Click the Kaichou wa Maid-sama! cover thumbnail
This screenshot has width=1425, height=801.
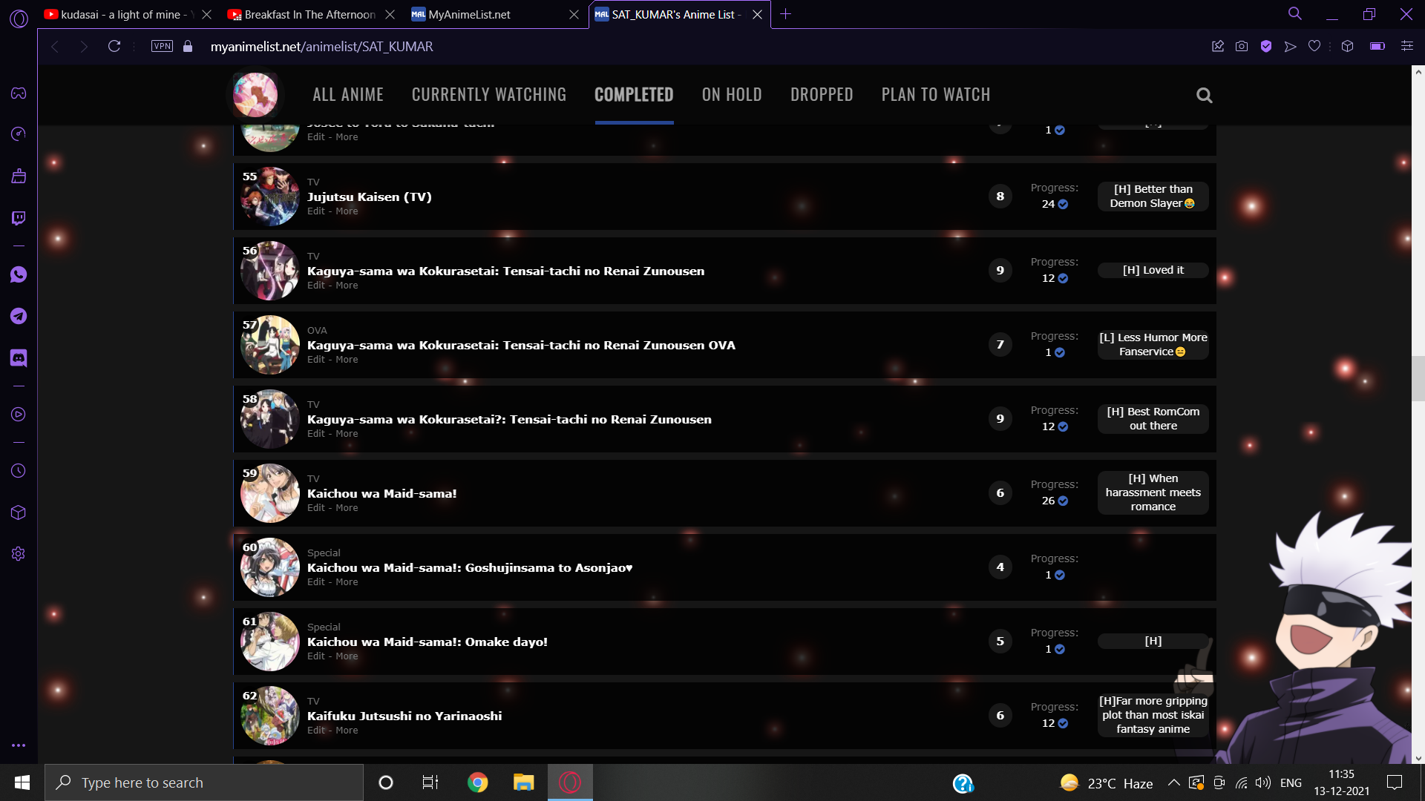[270, 493]
